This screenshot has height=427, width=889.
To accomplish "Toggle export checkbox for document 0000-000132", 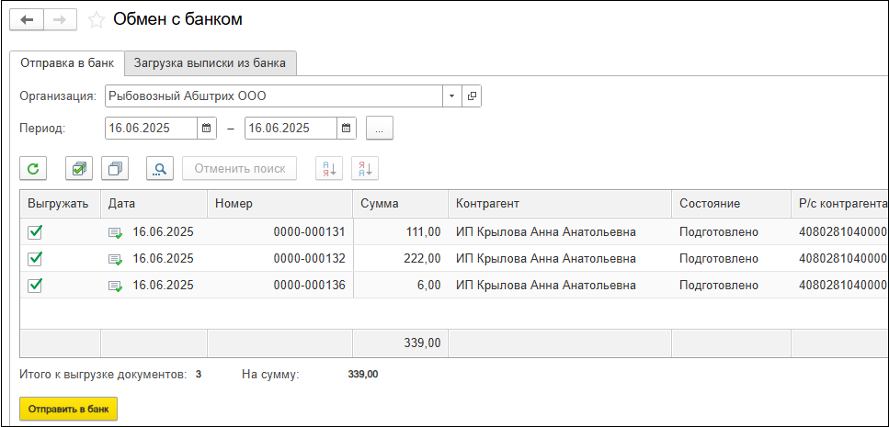I will click(x=36, y=259).
